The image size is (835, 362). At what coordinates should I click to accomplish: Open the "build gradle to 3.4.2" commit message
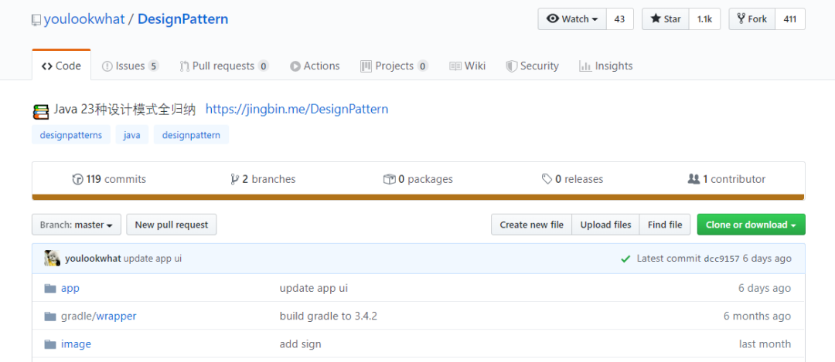328,316
